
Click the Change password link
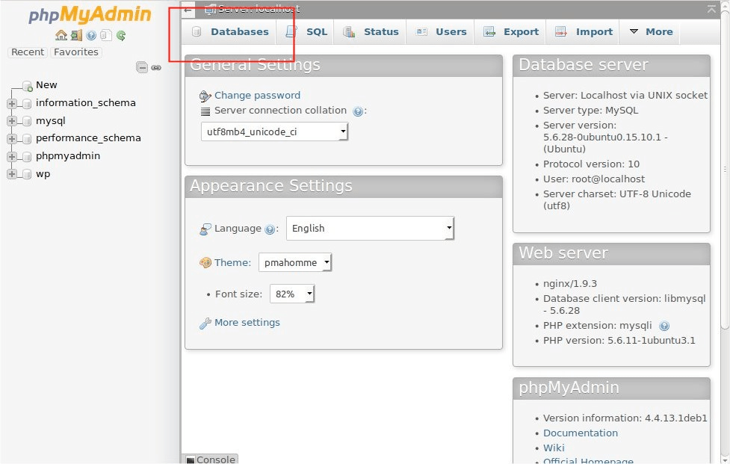(257, 96)
